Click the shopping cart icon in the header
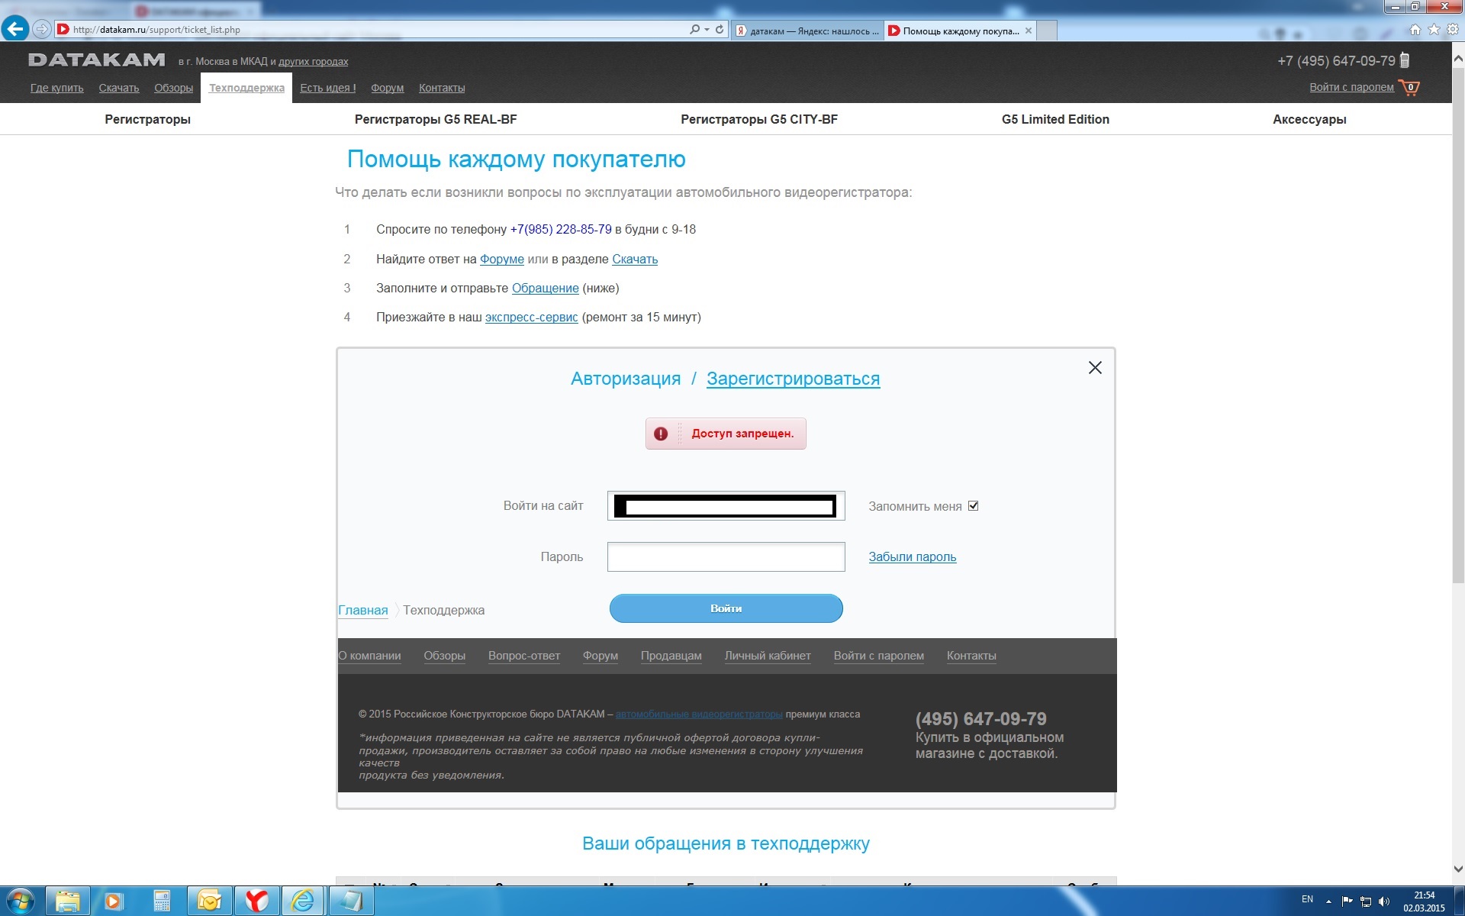 (1409, 88)
